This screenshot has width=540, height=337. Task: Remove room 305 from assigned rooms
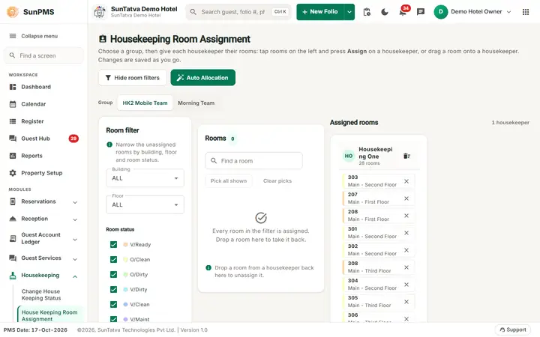coord(406,302)
